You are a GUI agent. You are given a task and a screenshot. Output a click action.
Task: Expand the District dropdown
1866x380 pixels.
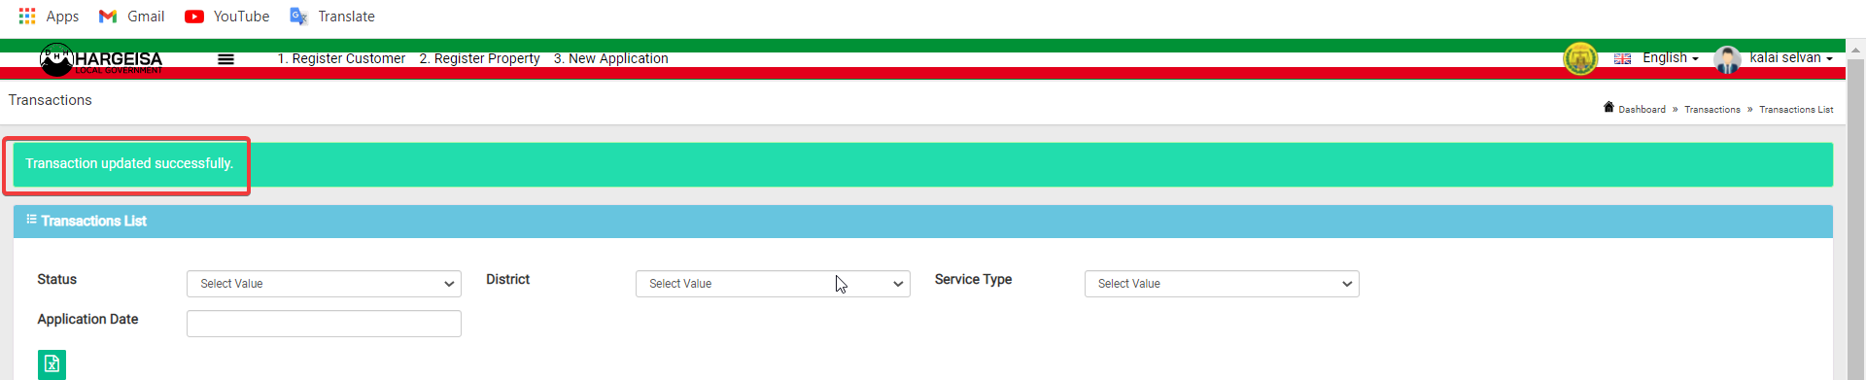pos(773,284)
